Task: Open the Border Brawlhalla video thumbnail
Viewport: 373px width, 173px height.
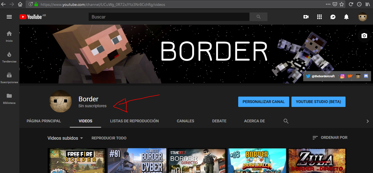Action: (257, 160)
